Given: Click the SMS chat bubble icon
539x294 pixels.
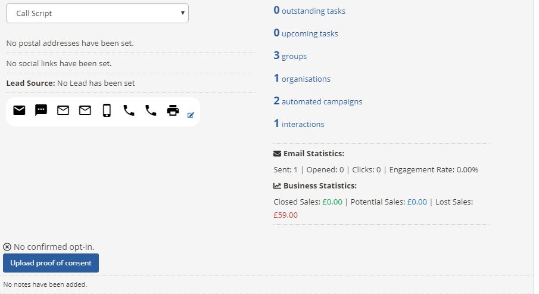Looking at the screenshot, I should (x=41, y=110).
